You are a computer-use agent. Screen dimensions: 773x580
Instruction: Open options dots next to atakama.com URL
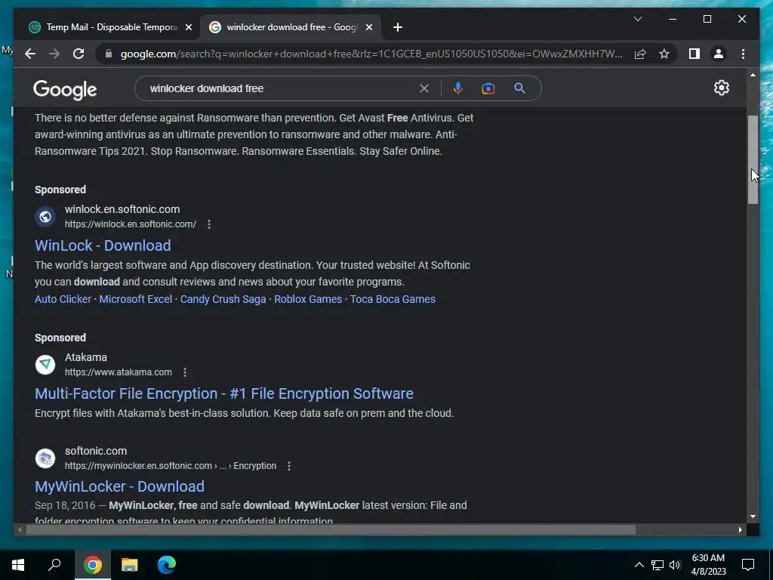pos(185,372)
